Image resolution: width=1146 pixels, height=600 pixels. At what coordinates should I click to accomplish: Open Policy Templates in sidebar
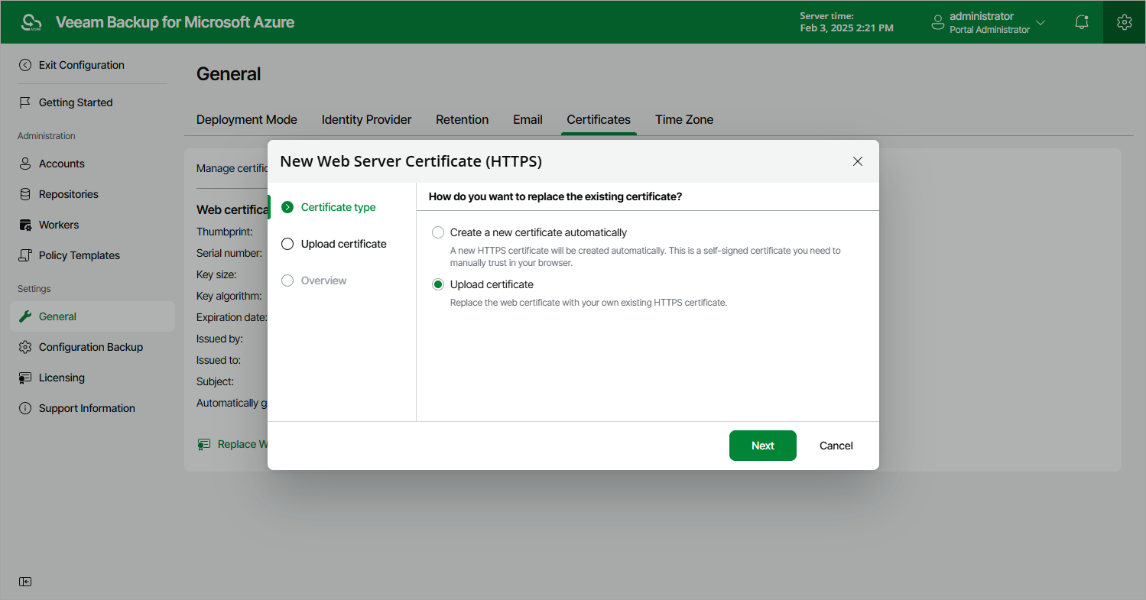click(80, 255)
